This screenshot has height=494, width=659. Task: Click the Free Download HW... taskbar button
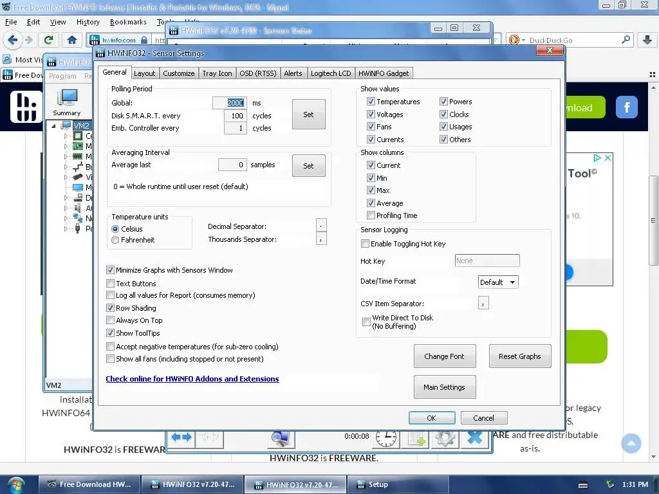[89, 484]
